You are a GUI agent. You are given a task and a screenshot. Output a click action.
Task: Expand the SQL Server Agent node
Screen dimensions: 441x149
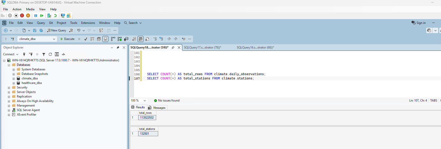[9, 110]
